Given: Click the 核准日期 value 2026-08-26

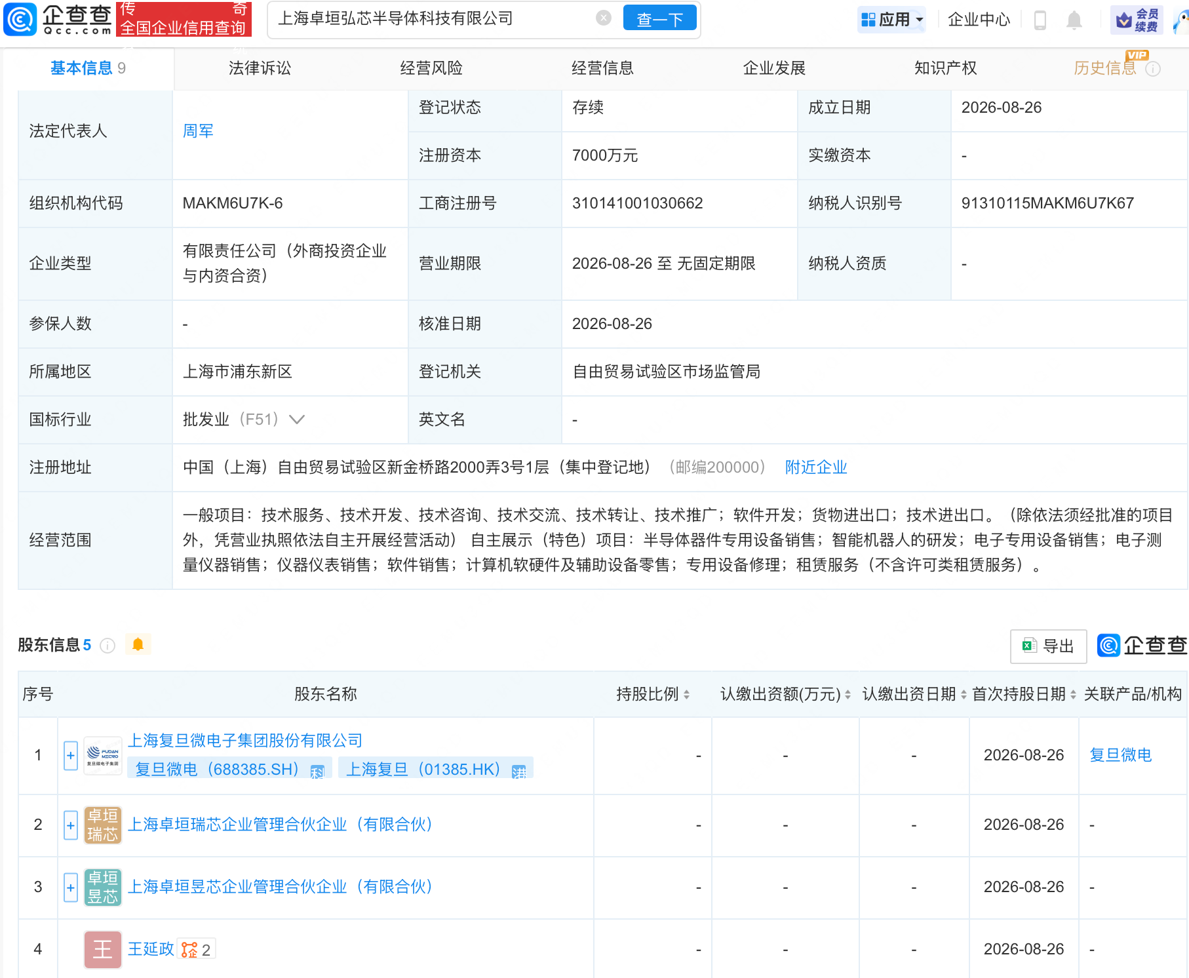Looking at the screenshot, I should [612, 324].
